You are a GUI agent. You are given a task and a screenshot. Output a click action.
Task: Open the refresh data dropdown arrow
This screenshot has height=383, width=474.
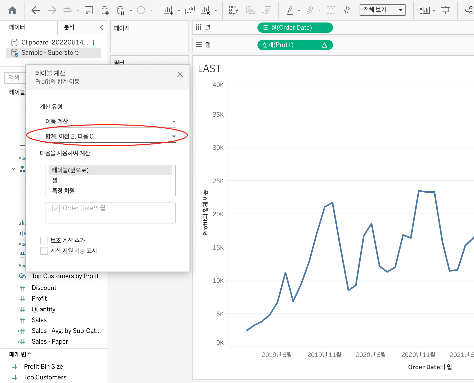151,10
